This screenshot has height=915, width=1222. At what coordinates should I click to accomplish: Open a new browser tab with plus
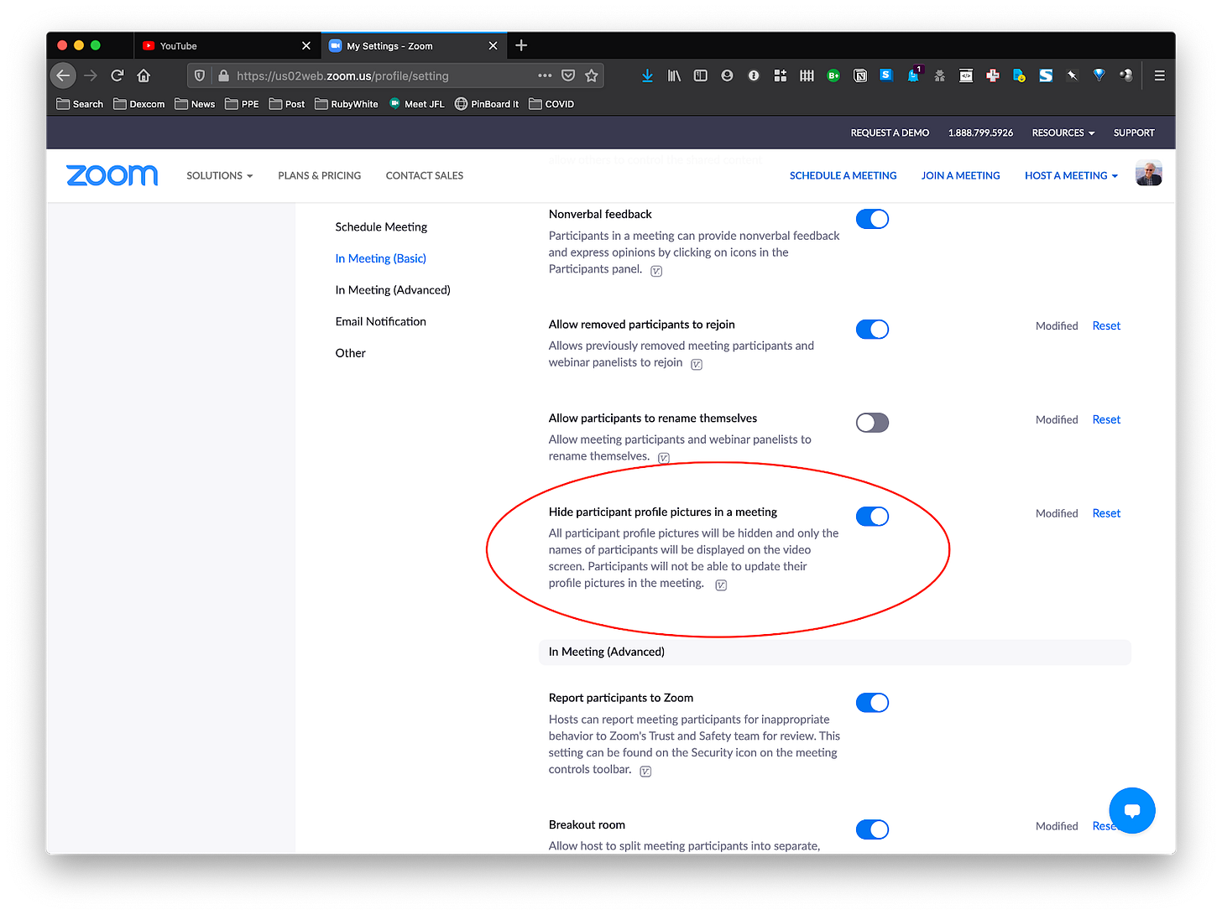521,45
